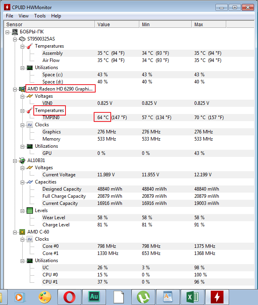
Task: Click the Radeon Clocks waveform icon
Action: 29,125
